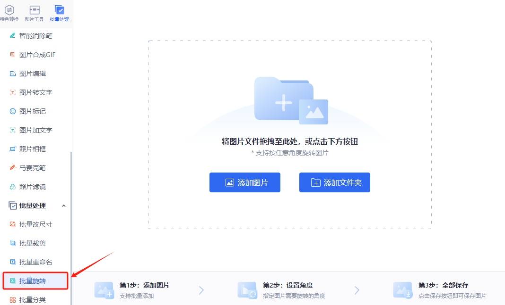The width and height of the screenshot is (505, 305).
Task: Collapse the 批量处理 section chevron
Action: click(x=63, y=206)
